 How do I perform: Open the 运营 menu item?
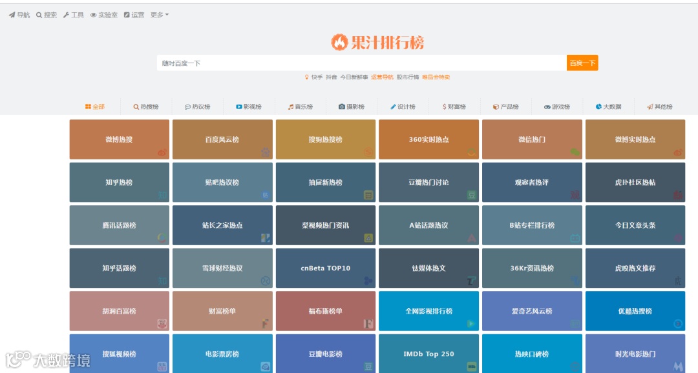pos(134,15)
